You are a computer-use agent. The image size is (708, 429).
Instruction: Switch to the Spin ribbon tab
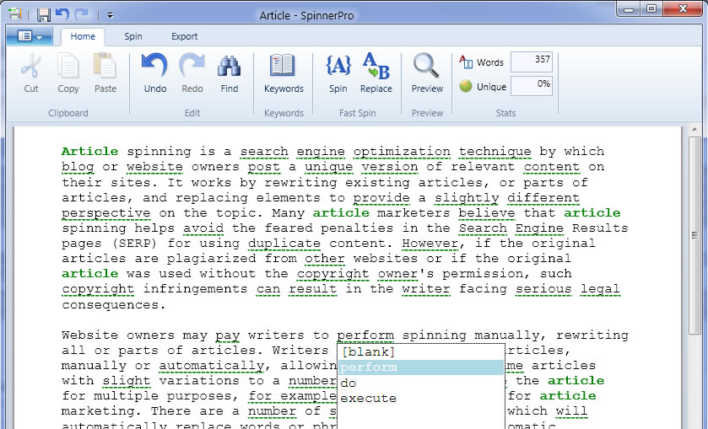tap(133, 36)
